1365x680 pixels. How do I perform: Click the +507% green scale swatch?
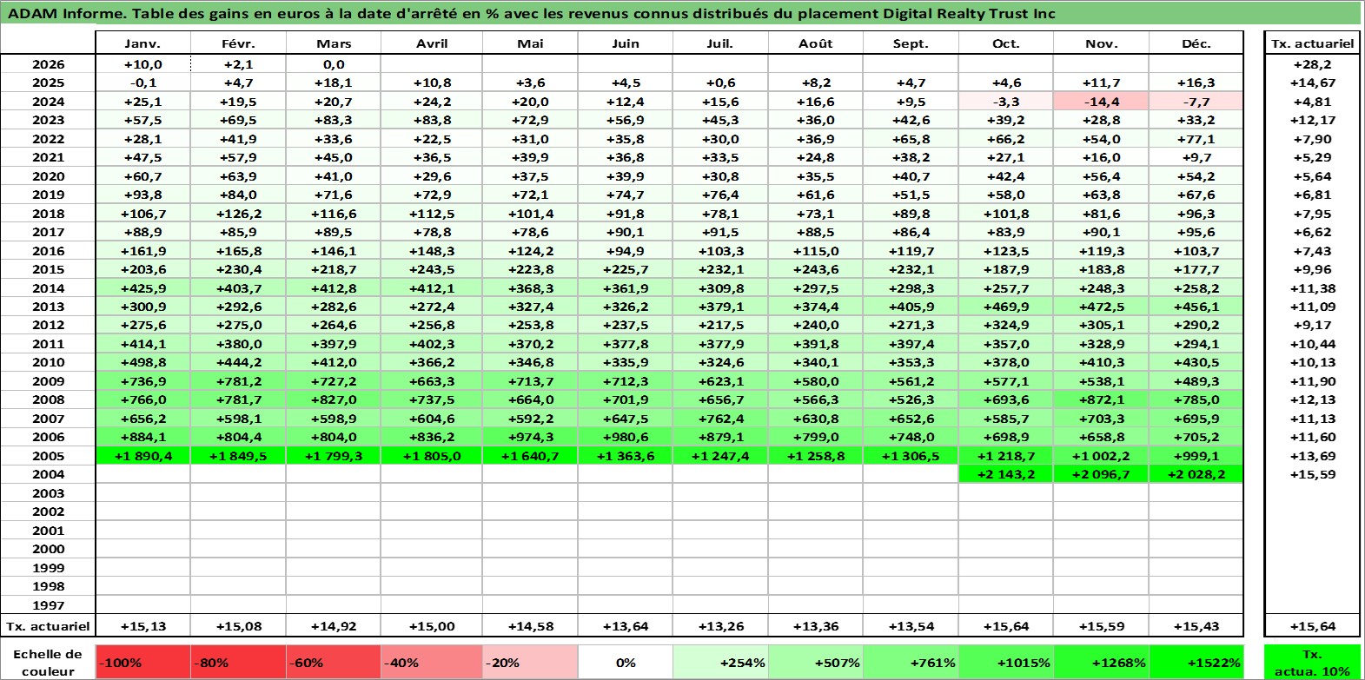tap(815, 662)
